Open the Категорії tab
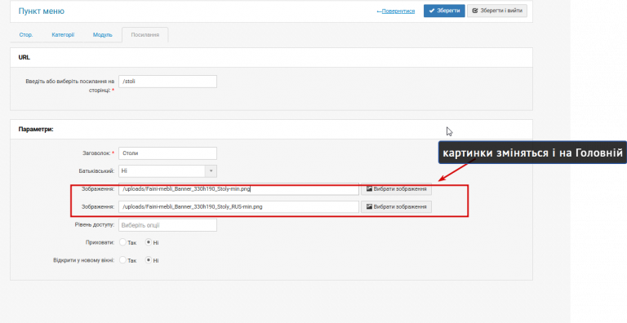 [x=63, y=35]
